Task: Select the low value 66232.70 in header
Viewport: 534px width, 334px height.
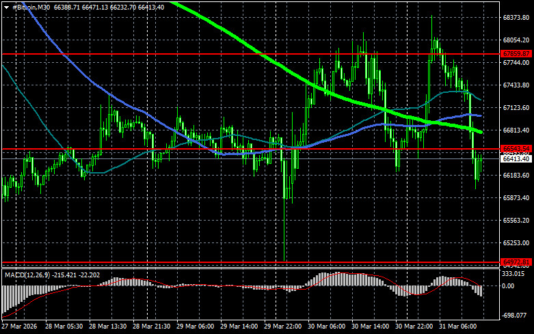Action: point(122,7)
